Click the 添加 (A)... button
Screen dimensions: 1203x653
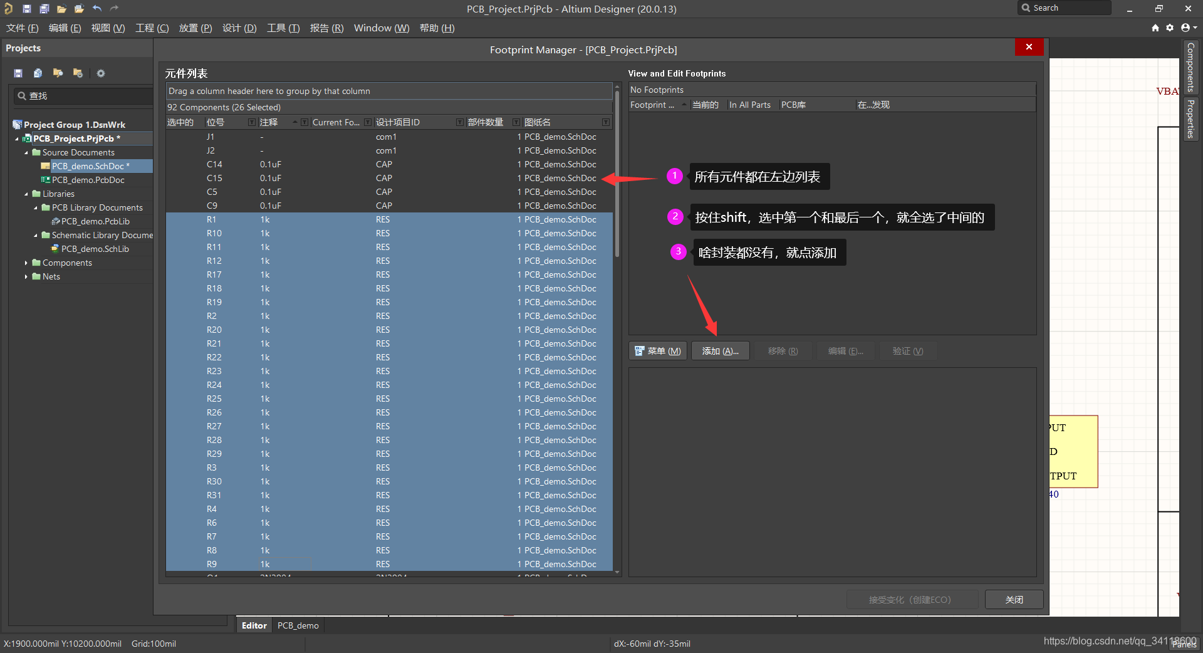tap(721, 351)
